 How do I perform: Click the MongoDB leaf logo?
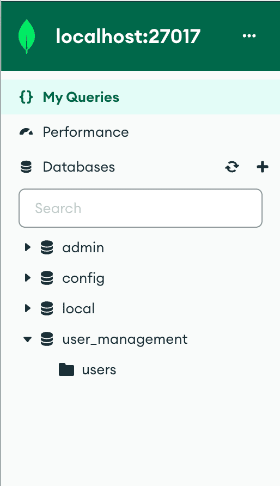tap(27, 37)
